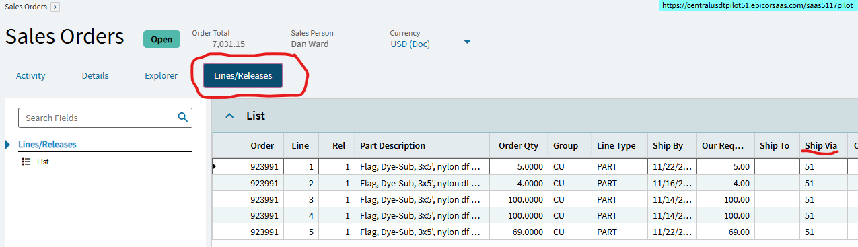The image size is (858, 247).
Task: Select Lines/Releases in the left tree
Action: [47, 145]
